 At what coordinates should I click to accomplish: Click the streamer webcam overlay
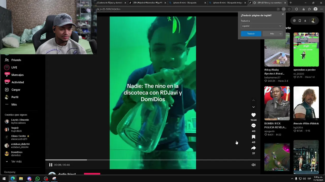(x=48, y=27)
